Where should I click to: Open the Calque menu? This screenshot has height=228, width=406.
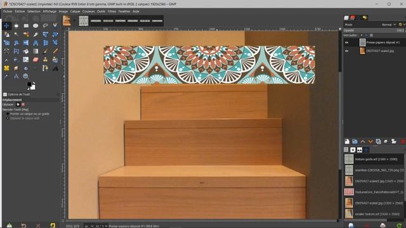[x=75, y=11]
